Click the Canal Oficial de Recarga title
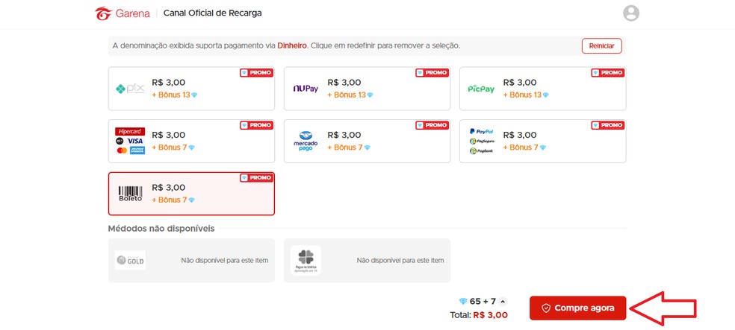 (x=212, y=13)
